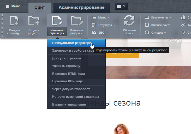Click the Create section folder icon
This screenshot has width=191, height=134.
[x=34, y=21]
